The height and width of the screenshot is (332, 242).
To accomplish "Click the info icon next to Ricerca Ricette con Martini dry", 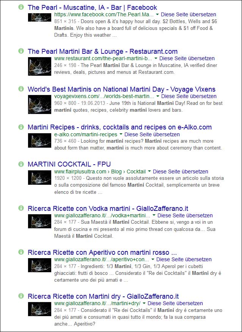I will click(21, 296).
